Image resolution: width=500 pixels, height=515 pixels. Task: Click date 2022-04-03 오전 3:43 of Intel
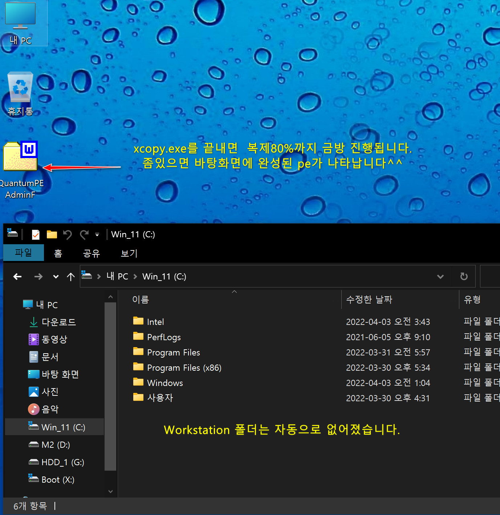coord(388,322)
